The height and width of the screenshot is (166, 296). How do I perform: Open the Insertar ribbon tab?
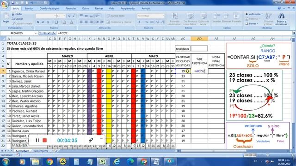click(x=29, y=8)
